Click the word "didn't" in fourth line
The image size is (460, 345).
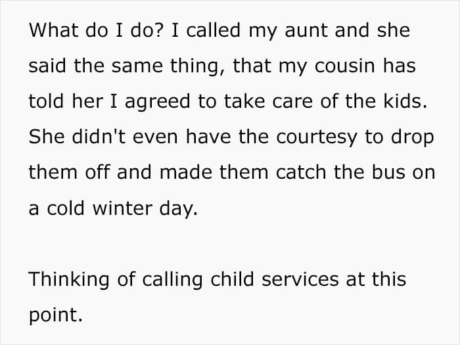point(99,137)
